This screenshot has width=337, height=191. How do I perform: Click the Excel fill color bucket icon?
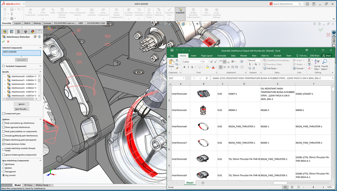(207, 67)
